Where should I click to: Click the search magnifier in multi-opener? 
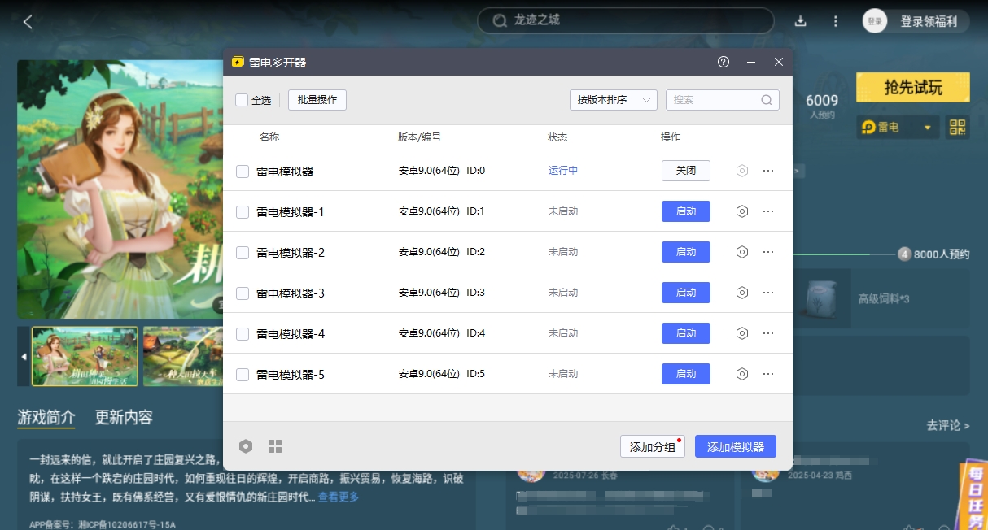[x=767, y=100]
